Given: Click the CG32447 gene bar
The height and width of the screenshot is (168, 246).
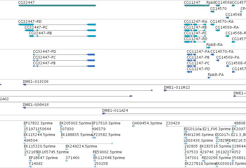Looking at the screenshot, I should 57,5.
